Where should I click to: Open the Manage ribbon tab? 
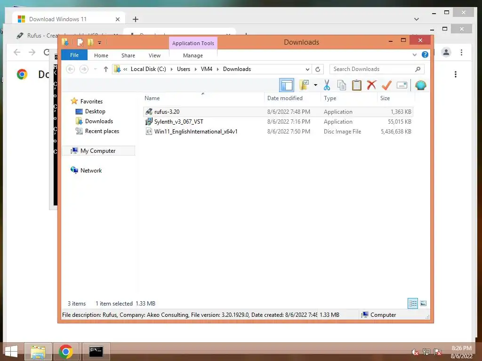tap(193, 55)
